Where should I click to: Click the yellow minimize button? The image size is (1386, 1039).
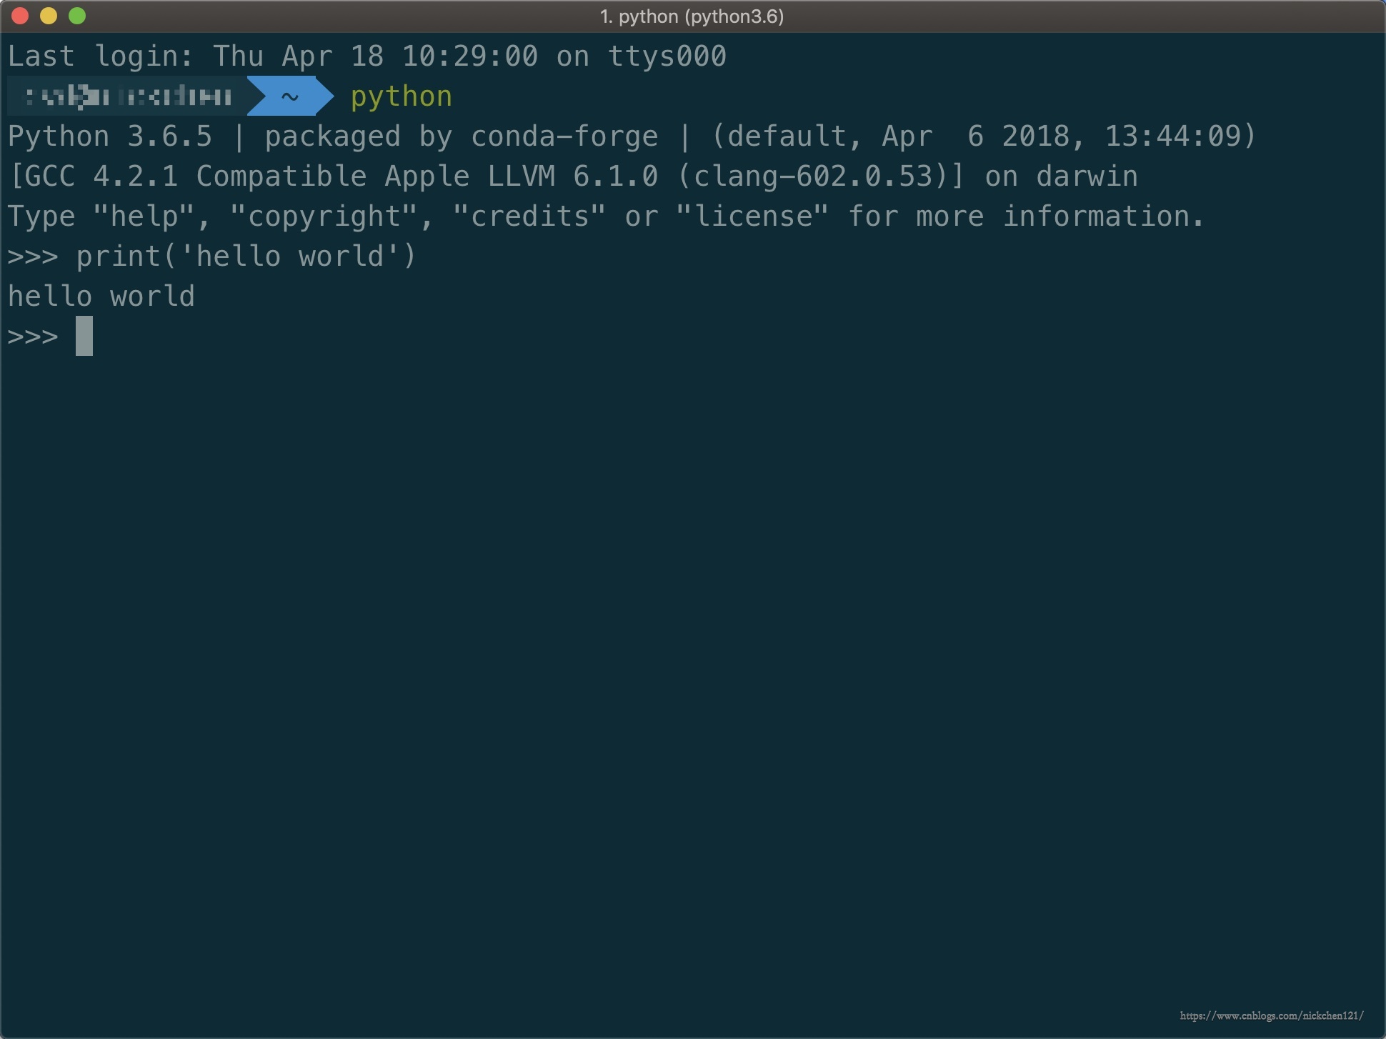(x=49, y=16)
